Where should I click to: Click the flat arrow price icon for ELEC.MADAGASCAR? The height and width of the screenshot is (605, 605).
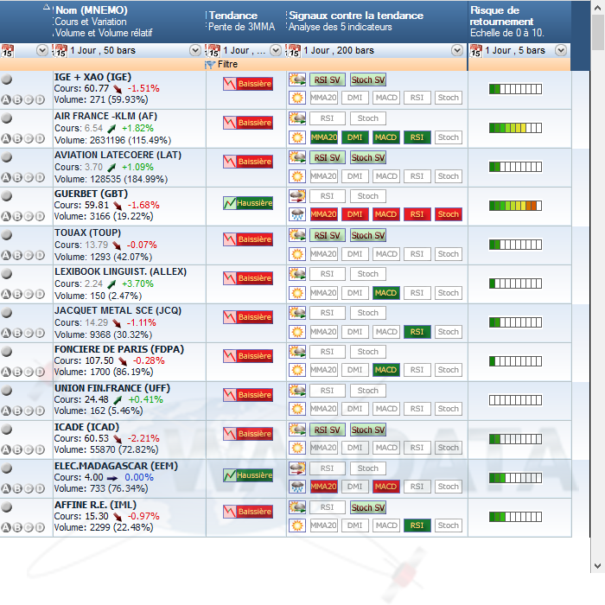click(112, 478)
